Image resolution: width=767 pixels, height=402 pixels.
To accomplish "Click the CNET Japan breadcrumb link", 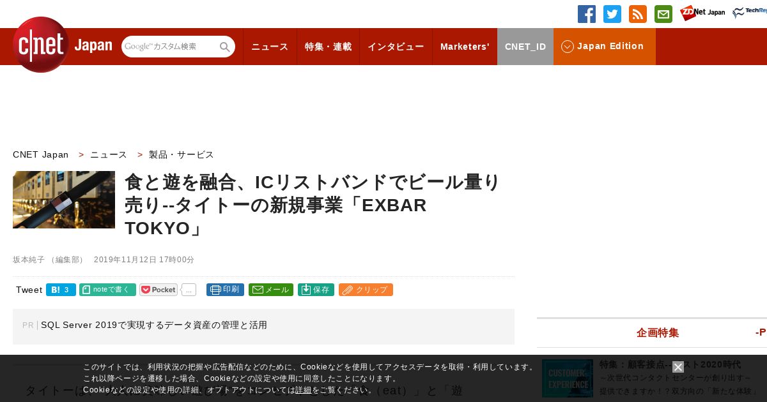I will coord(41,154).
